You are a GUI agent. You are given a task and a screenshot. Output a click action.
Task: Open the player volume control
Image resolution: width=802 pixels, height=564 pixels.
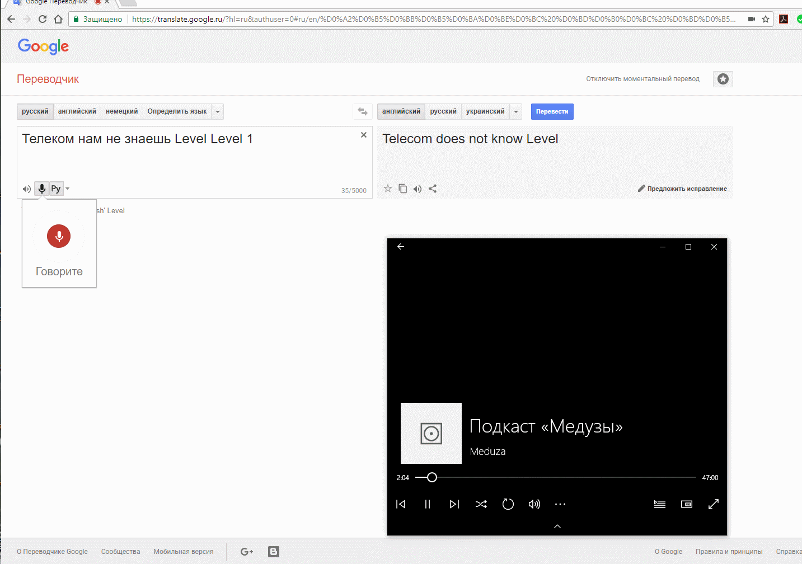coord(534,504)
